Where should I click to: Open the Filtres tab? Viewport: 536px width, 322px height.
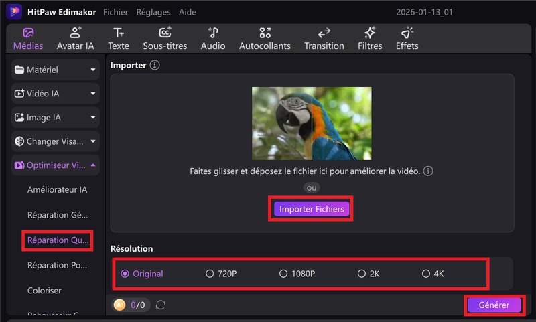[370, 39]
